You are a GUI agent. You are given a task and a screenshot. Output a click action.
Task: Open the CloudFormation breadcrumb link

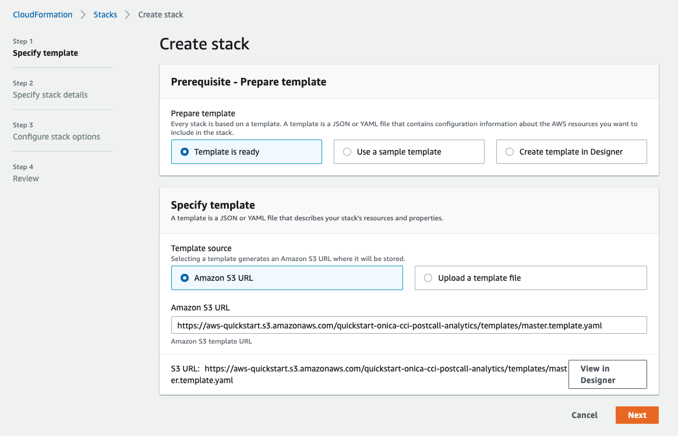click(x=43, y=15)
